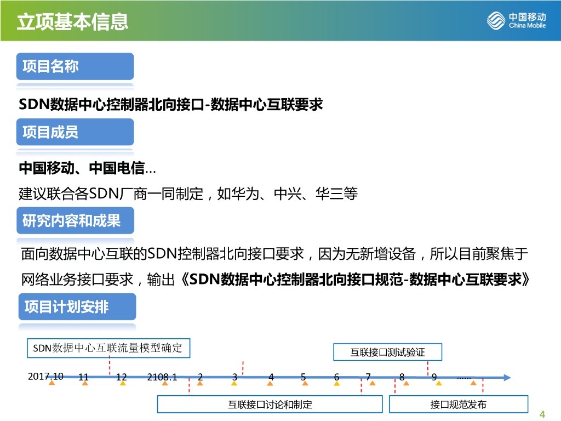The height and width of the screenshot is (421, 561).
Task: Click the month 4 timeline label
Action: pos(271,377)
